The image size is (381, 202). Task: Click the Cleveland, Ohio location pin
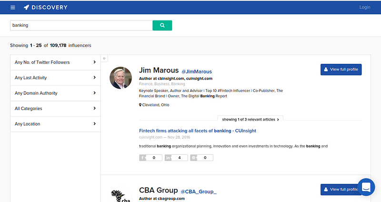pos(140,105)
